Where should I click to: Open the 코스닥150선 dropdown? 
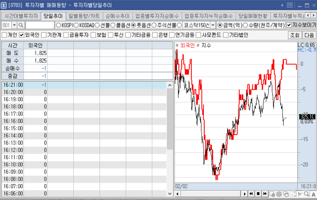tap(213, 25)
